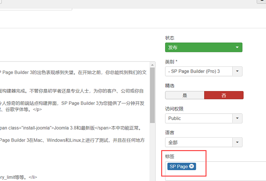The image size is (266, 181).
Task: Set featured to 否
Action: coord(224,95)
